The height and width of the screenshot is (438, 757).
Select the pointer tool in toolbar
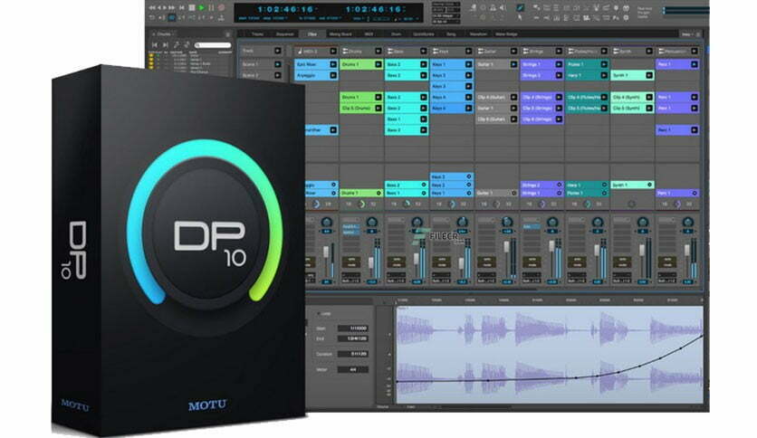click(x=520, y=18)
